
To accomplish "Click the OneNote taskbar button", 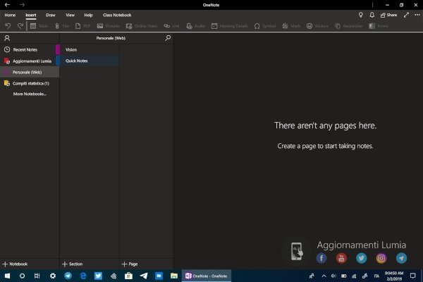I will (x=207, y=276).
